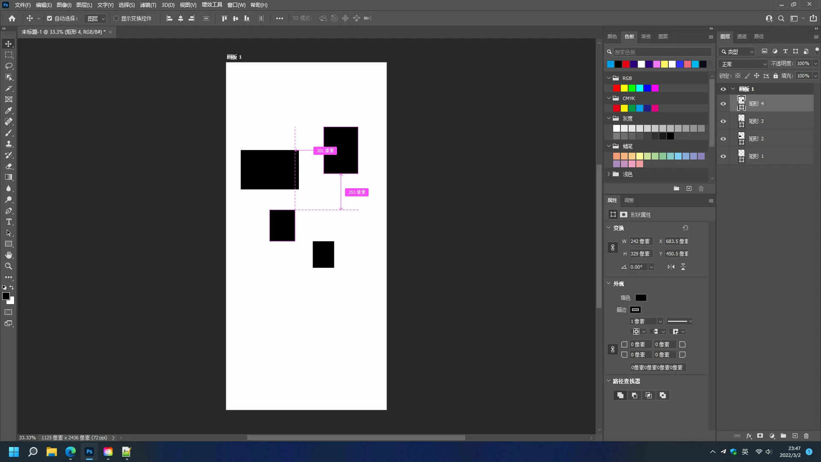Click the black fill color swatch
This screenshot has height=462, width=821.
click(x=641, y=298)
